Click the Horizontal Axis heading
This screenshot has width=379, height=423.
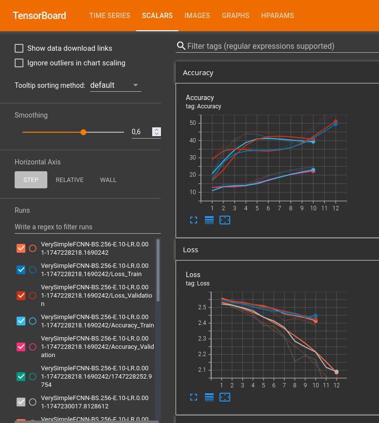[38, 162]
